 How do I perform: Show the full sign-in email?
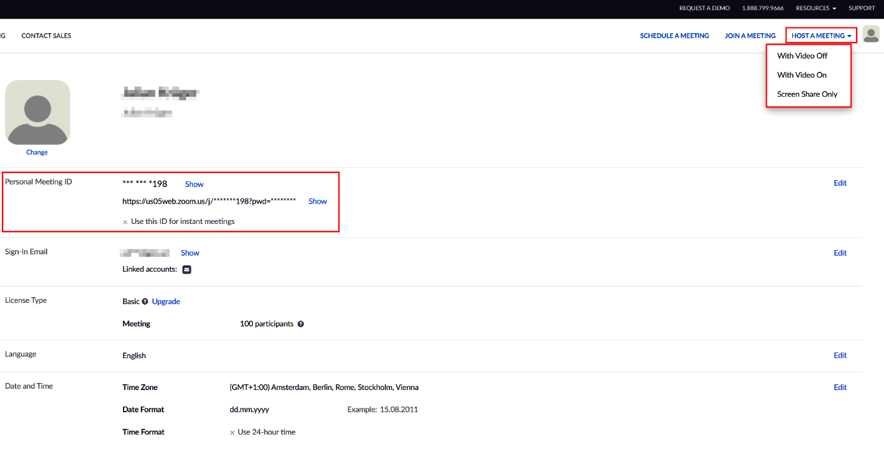tap(190, 253)
